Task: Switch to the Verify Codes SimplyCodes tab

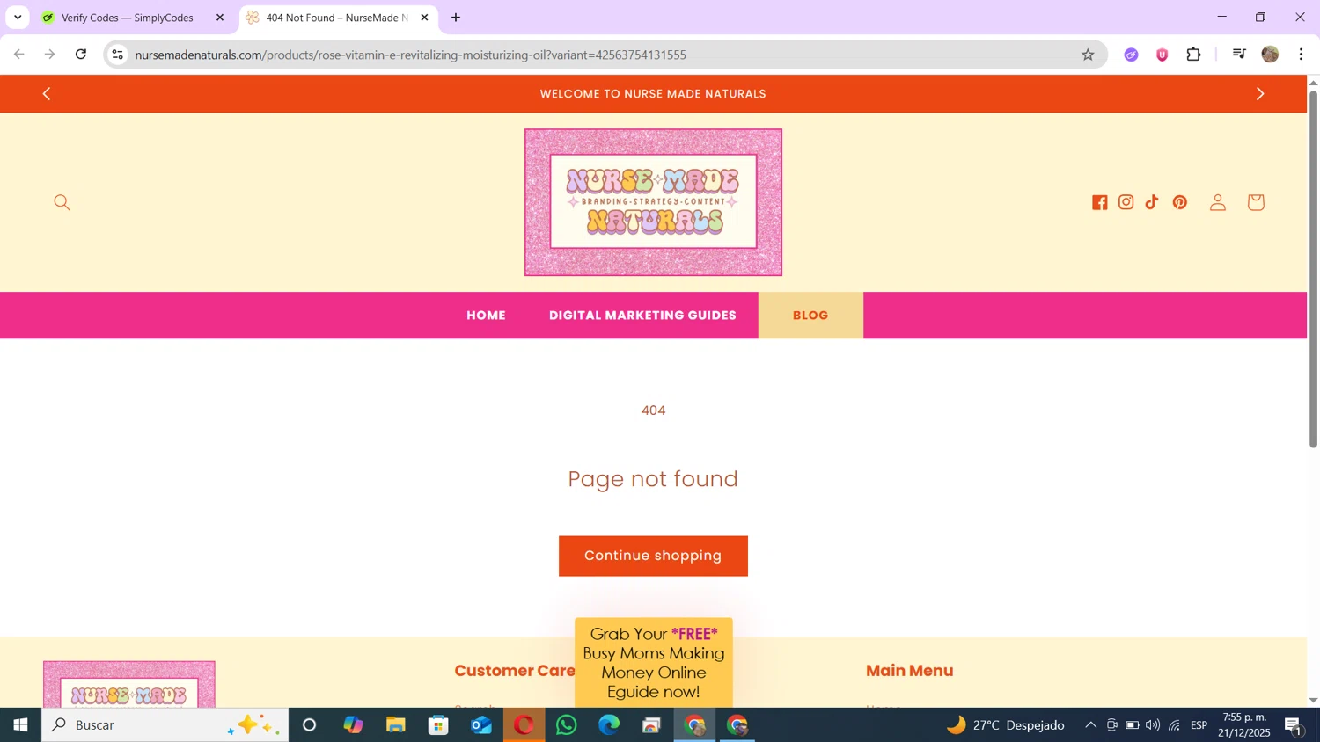Action: pyautogui.click(x=128, y=18)
